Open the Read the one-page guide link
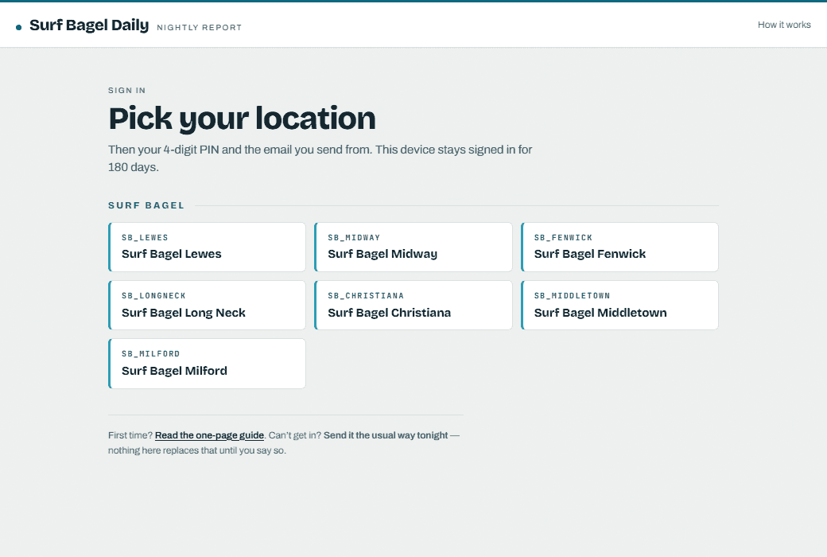This screenshot has height=557, width=827. point(209,435)
